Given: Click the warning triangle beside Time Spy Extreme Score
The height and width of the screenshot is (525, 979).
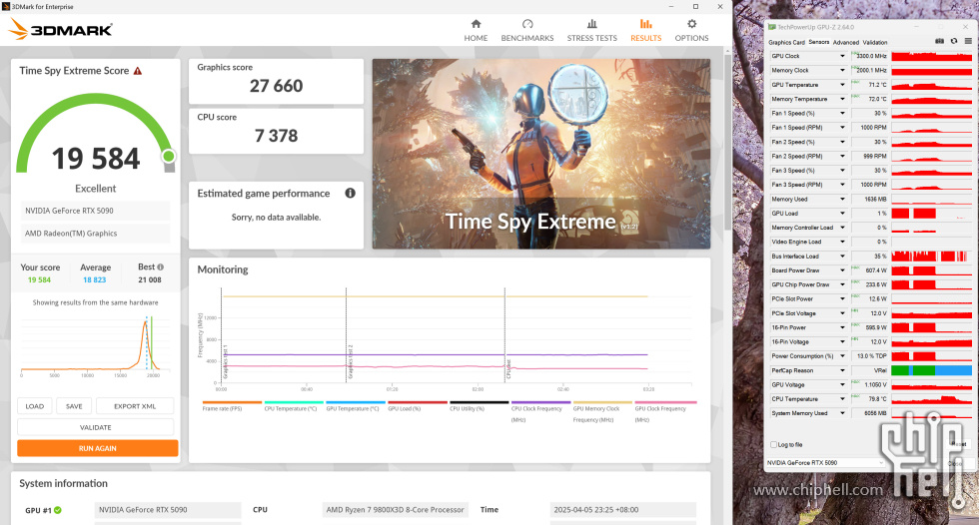Looking at the screenshot, I should [x=138, y=71].
